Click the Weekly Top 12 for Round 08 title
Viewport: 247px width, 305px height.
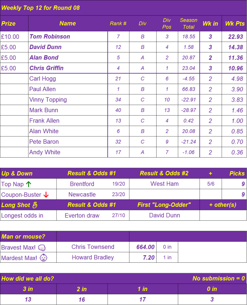pos(40,8)
